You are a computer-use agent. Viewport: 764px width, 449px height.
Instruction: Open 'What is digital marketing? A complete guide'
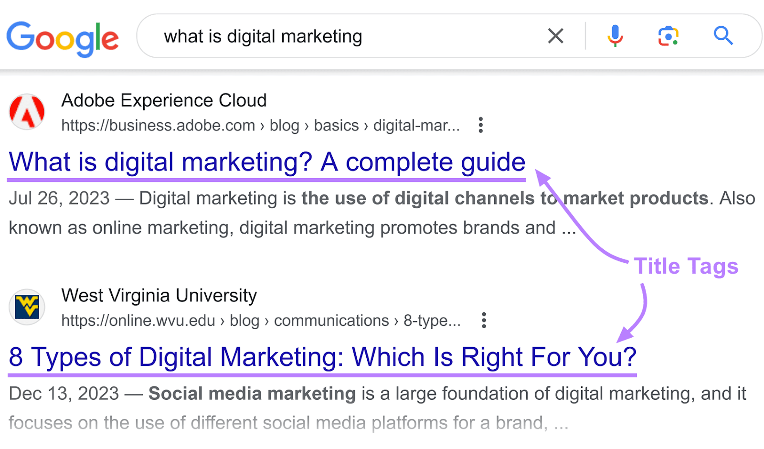pos(266,162)
